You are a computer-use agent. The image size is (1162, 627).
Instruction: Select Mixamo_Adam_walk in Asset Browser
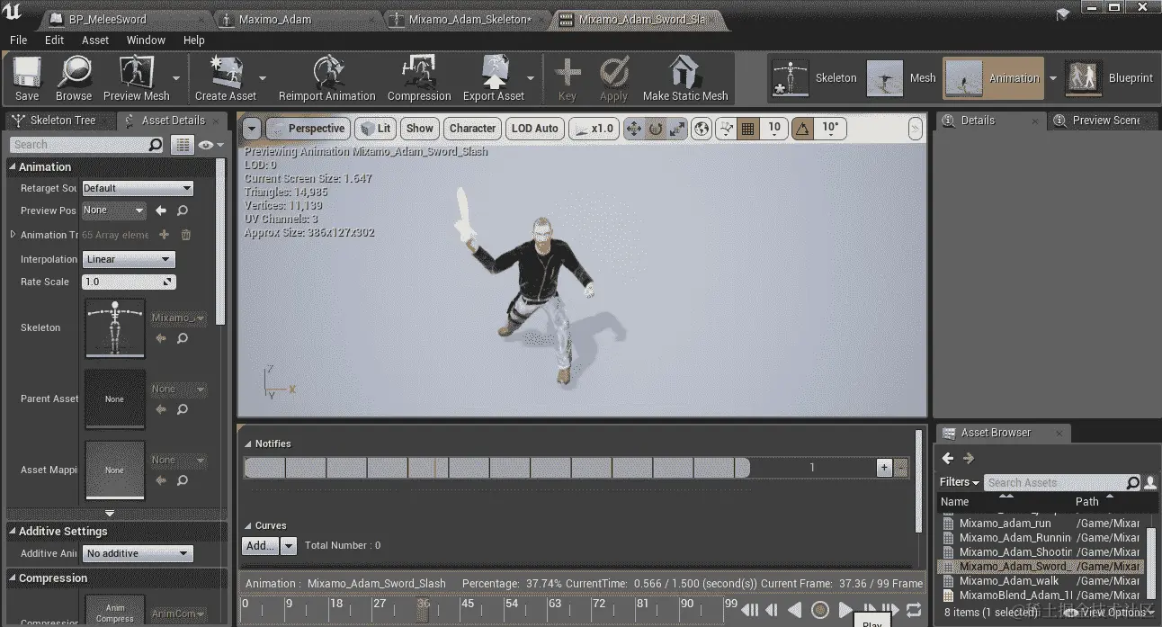(1008, 581)
